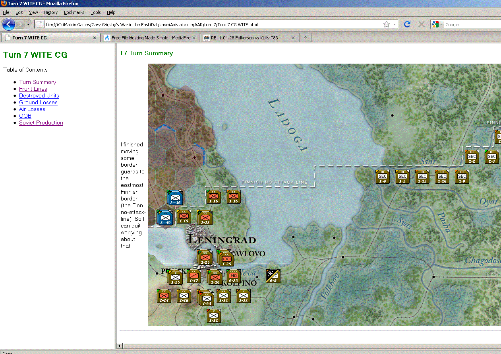Select the SEC border guard counter 1-16
The image size is (501, 354).
(x=442, y=177)
